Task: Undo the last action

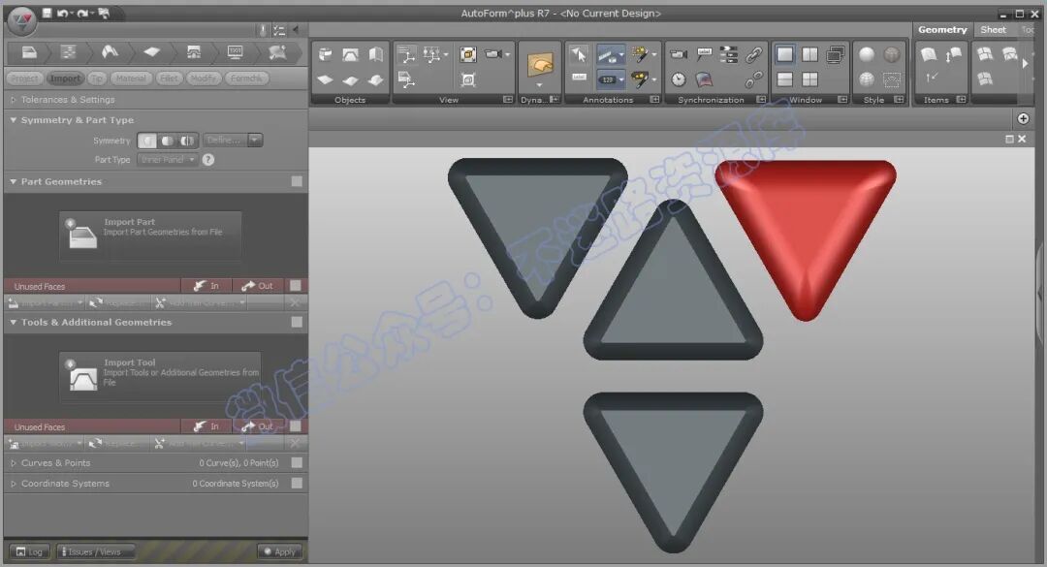Action: (62, 13)
